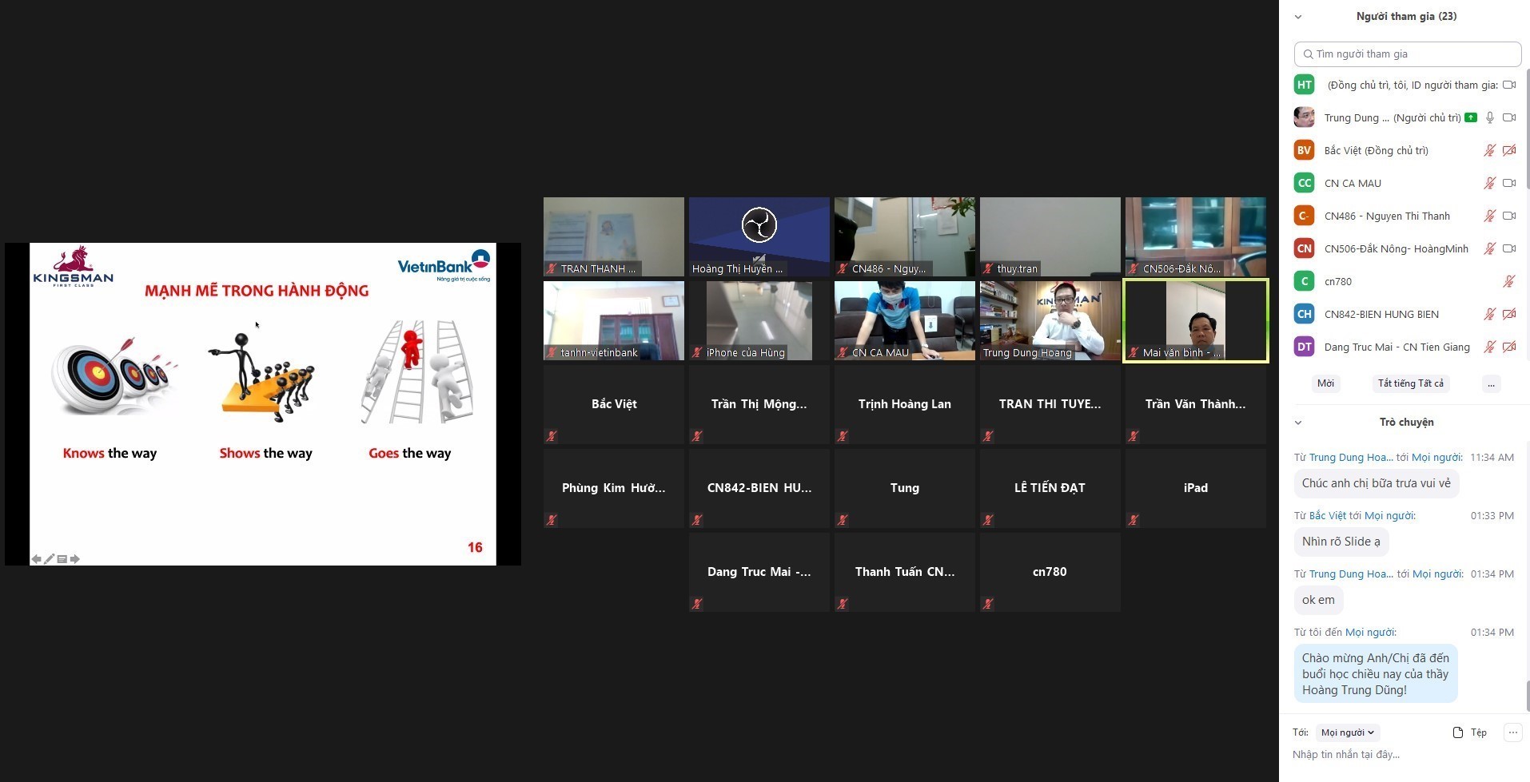Click the green screen-sharing icon beside Trung Dung
The image size is (1530, 782).
1470,117
